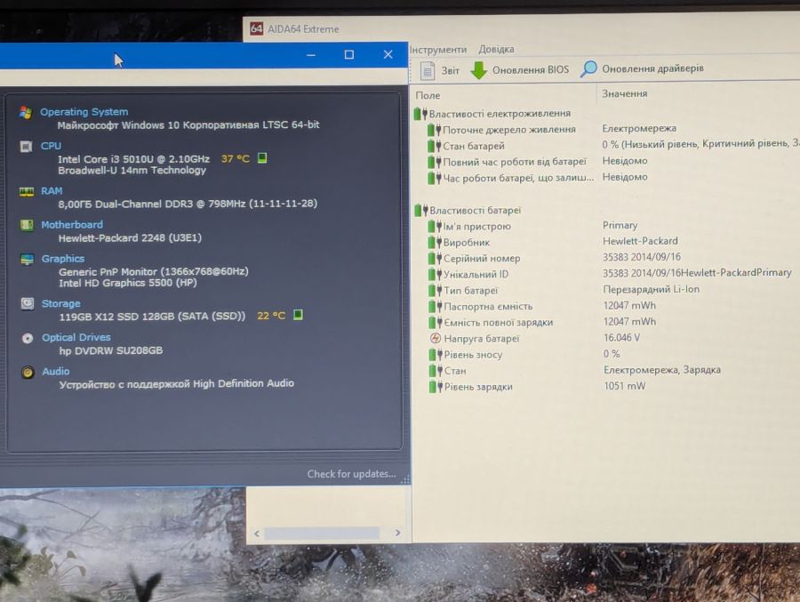Image resolution: width=800 pixels, height=602 pixels.
Task: Click the left arrow of horizontal scrollbar
Action: (x=257, y=534)
